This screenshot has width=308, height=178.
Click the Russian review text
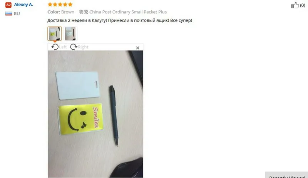tap(120, 20)
